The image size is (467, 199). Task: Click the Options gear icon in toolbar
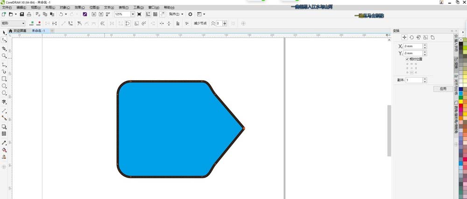coord(191,14)
